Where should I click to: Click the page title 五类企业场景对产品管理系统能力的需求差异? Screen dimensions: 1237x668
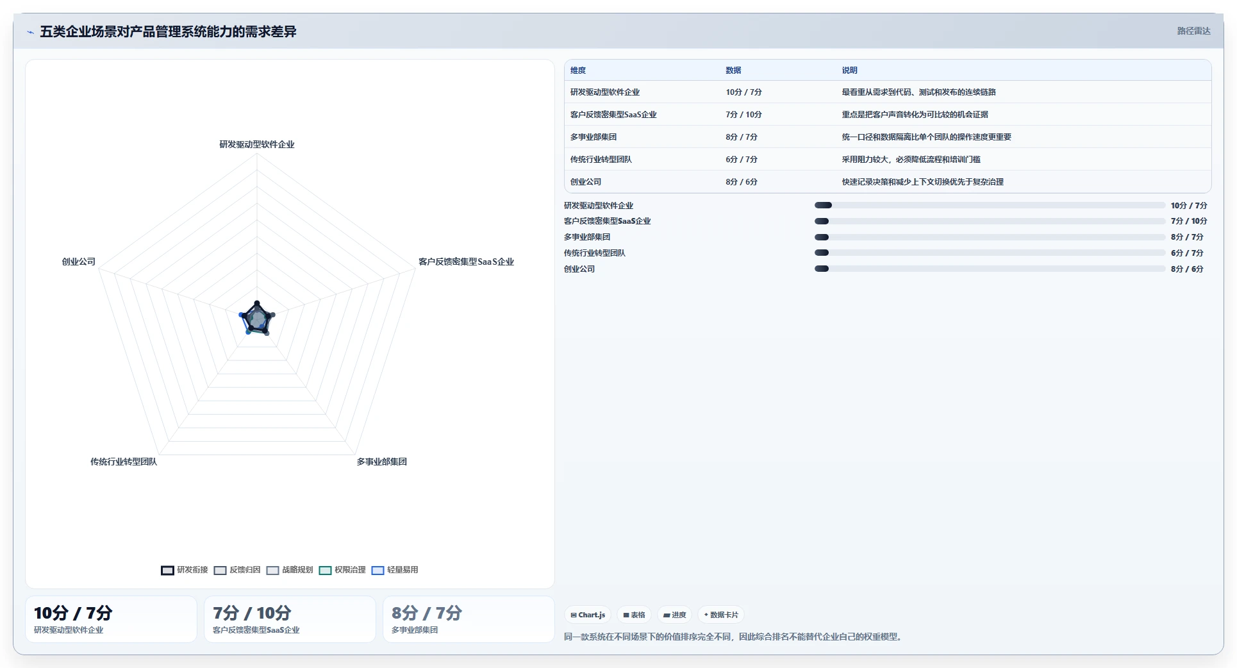pyautogui.click(x=168, y=32)
